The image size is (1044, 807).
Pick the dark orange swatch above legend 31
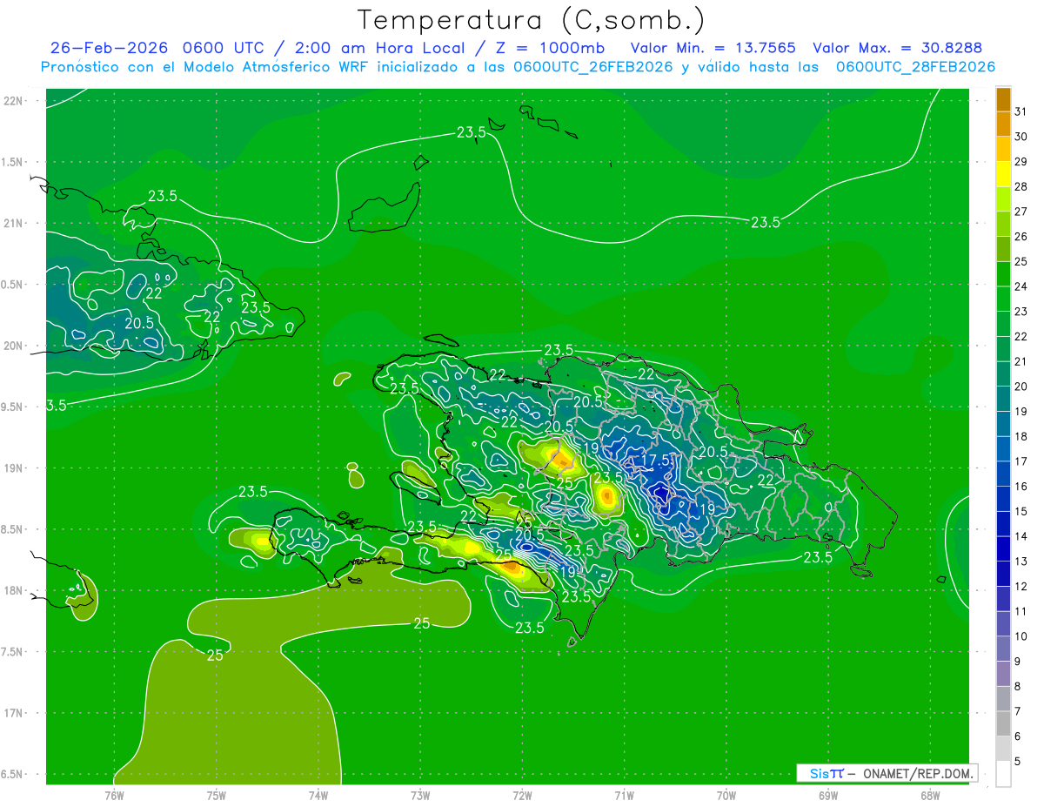point(1003,98)
